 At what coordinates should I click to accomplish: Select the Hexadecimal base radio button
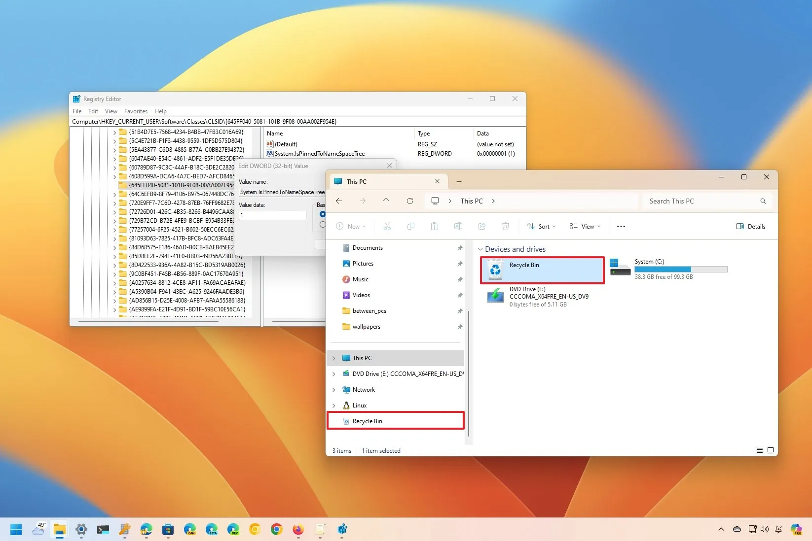coord(323,214)
